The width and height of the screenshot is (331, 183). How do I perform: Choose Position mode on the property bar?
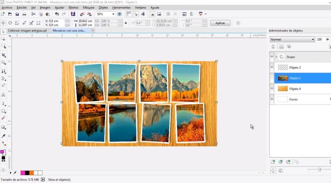pyautogui.click(x=3, y=23)
